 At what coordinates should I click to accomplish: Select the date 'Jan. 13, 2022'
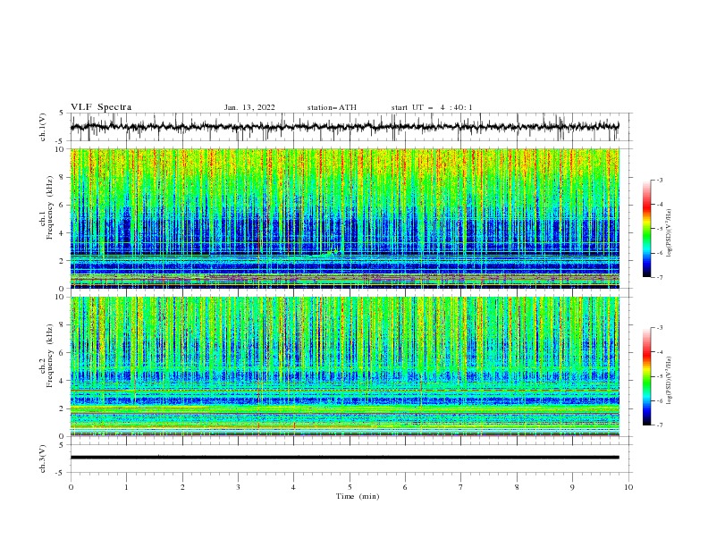(249, 107)
